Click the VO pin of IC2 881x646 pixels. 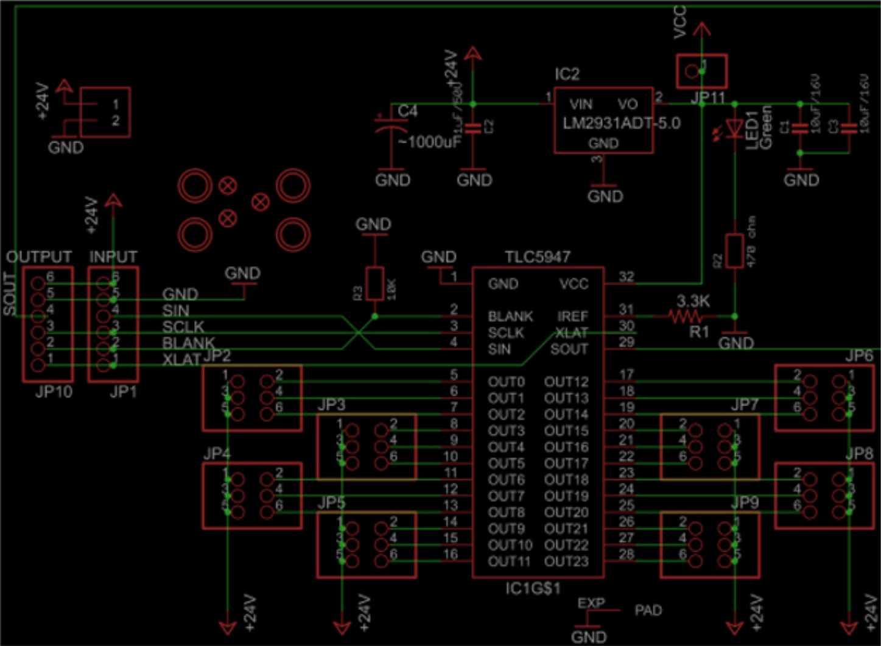click(x=628, y=105)
